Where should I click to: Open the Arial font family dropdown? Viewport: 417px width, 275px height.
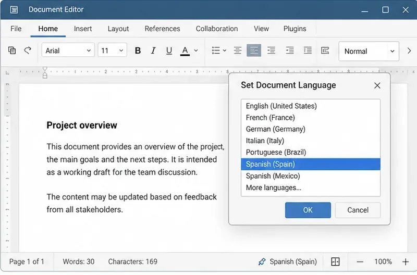point(68,50)
